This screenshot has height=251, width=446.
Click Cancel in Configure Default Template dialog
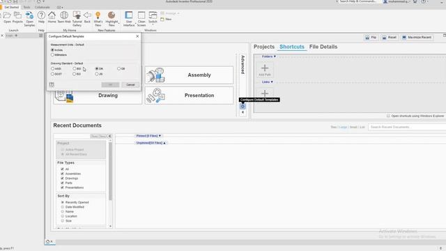tap(130, 85)
